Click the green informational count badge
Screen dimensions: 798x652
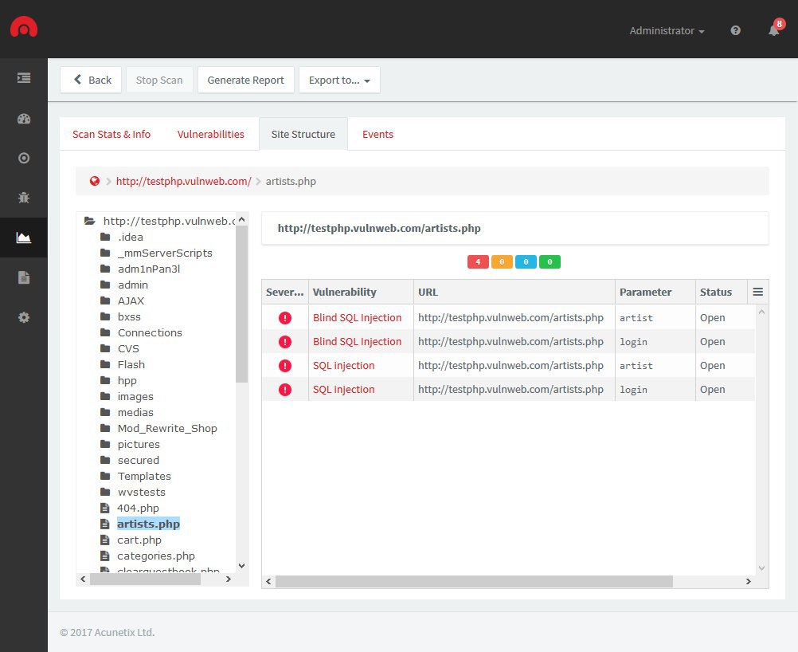pos(550,261)
